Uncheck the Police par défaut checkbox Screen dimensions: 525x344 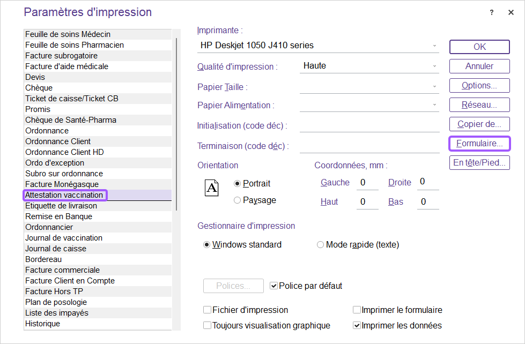point(274,286)
